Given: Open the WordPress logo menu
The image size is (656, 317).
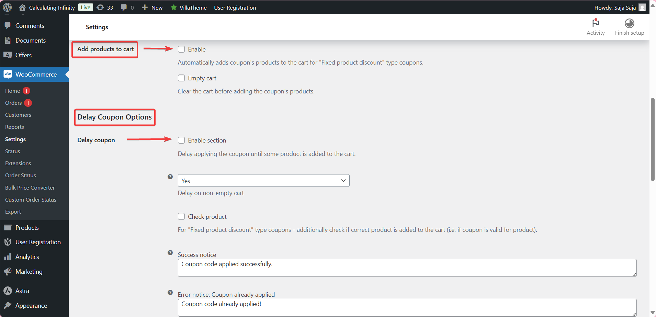Looking at the screenshot, I should (7, 7).
